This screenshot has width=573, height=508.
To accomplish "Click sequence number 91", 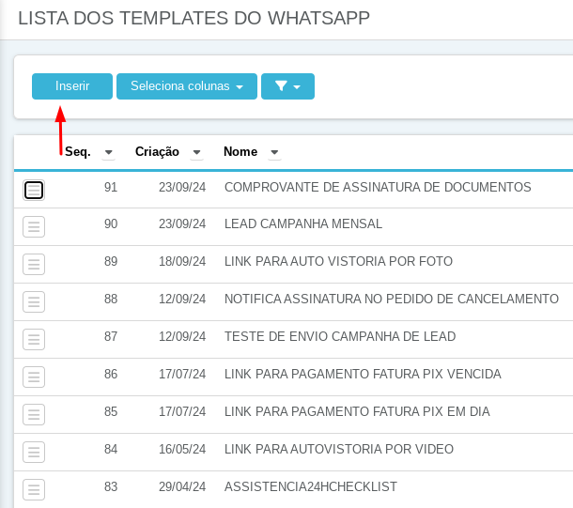I will [111, 187].
